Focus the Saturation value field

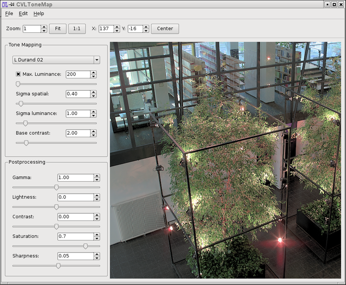coord(76,237)
